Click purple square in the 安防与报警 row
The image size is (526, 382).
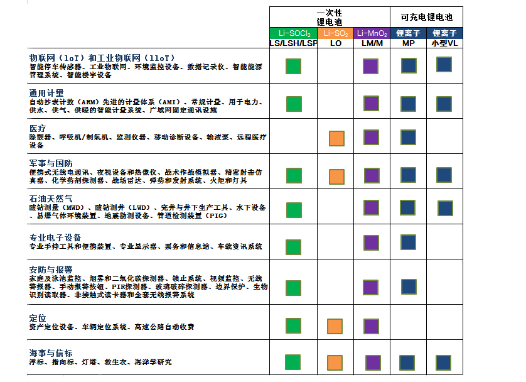371,287
